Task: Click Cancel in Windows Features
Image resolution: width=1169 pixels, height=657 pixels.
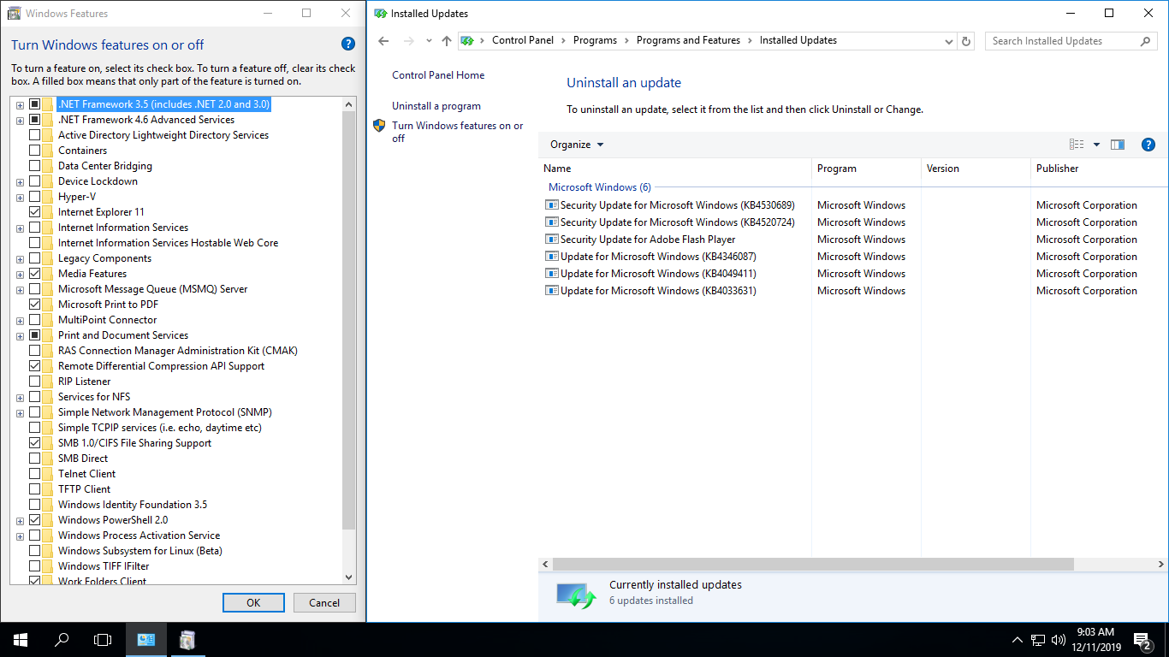Action: (x=324, y=603)
